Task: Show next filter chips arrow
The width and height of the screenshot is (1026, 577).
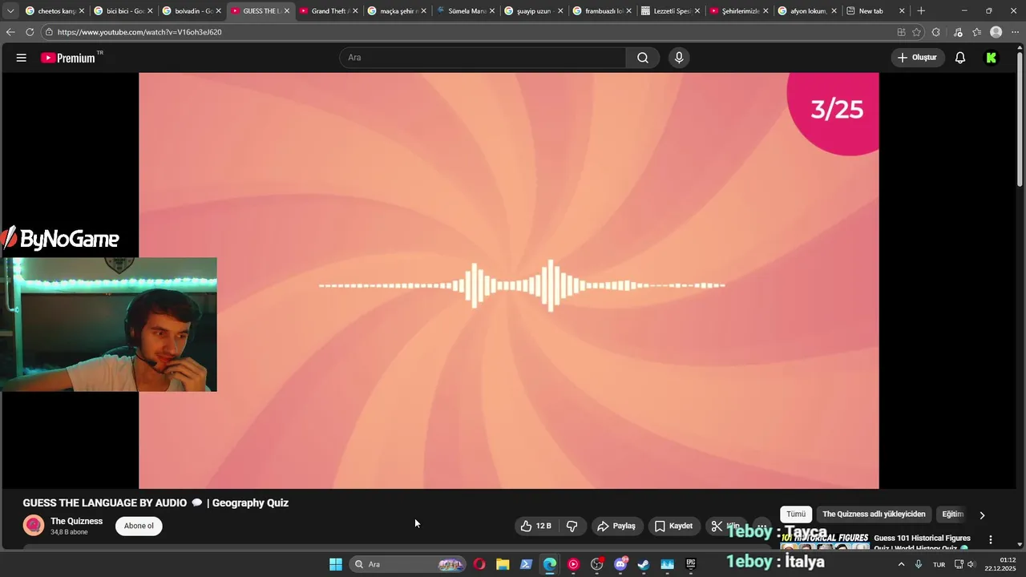Action: pyautogui.click(x=982, y=515)
